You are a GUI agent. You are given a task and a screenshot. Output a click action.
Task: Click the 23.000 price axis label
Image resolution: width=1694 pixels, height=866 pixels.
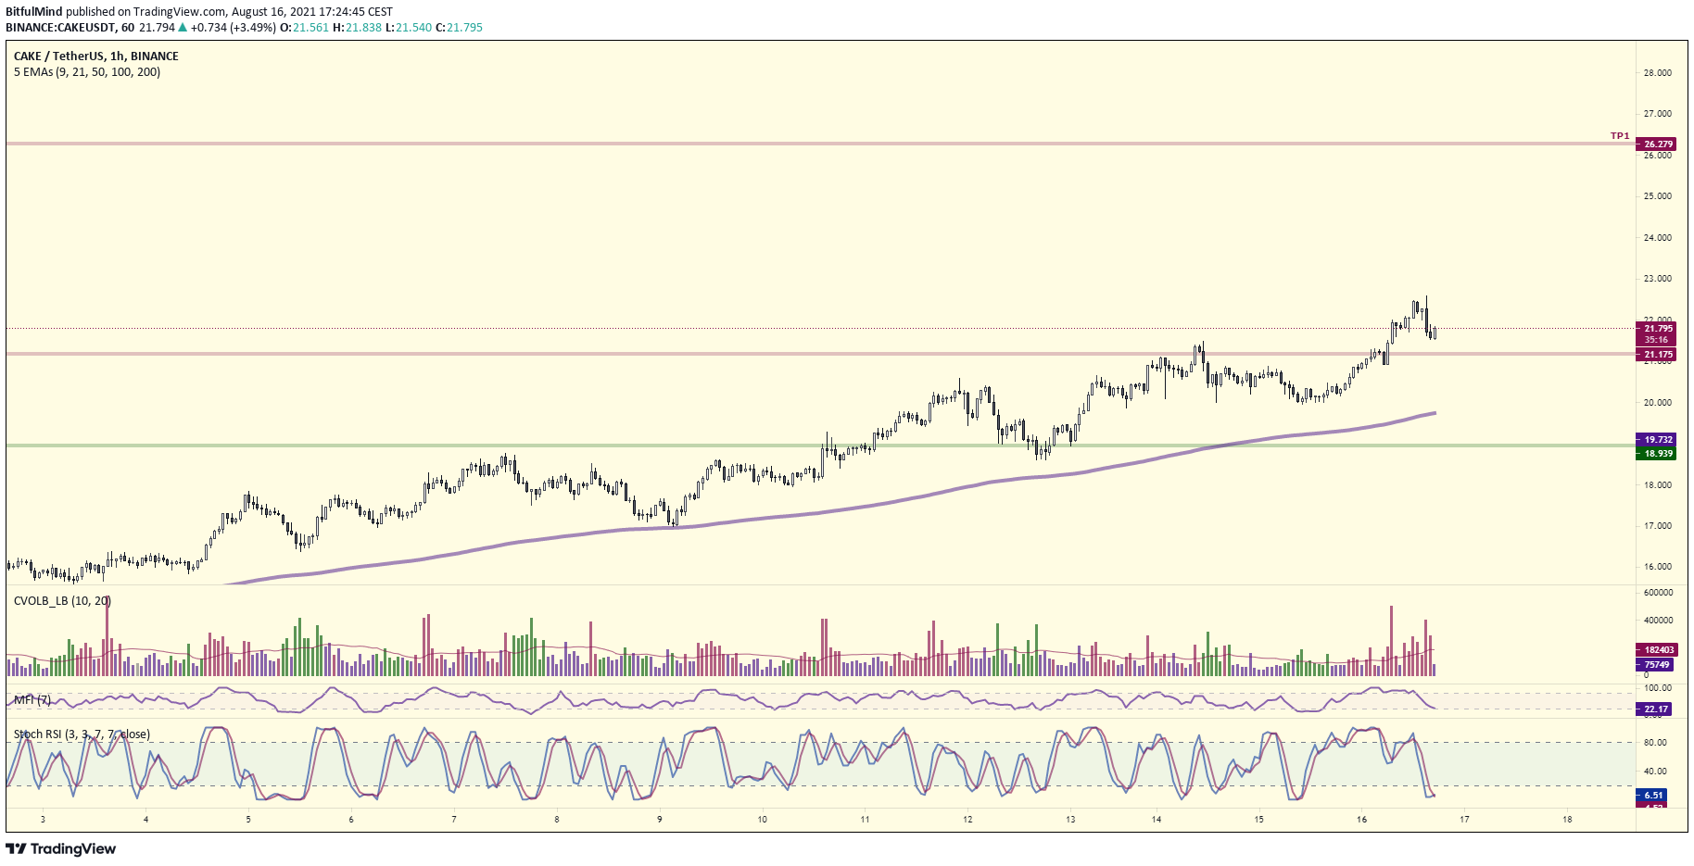coord(1658,279)
